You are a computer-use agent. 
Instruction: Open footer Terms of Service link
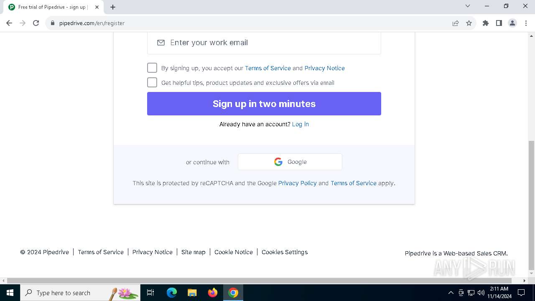click(101, 252)
